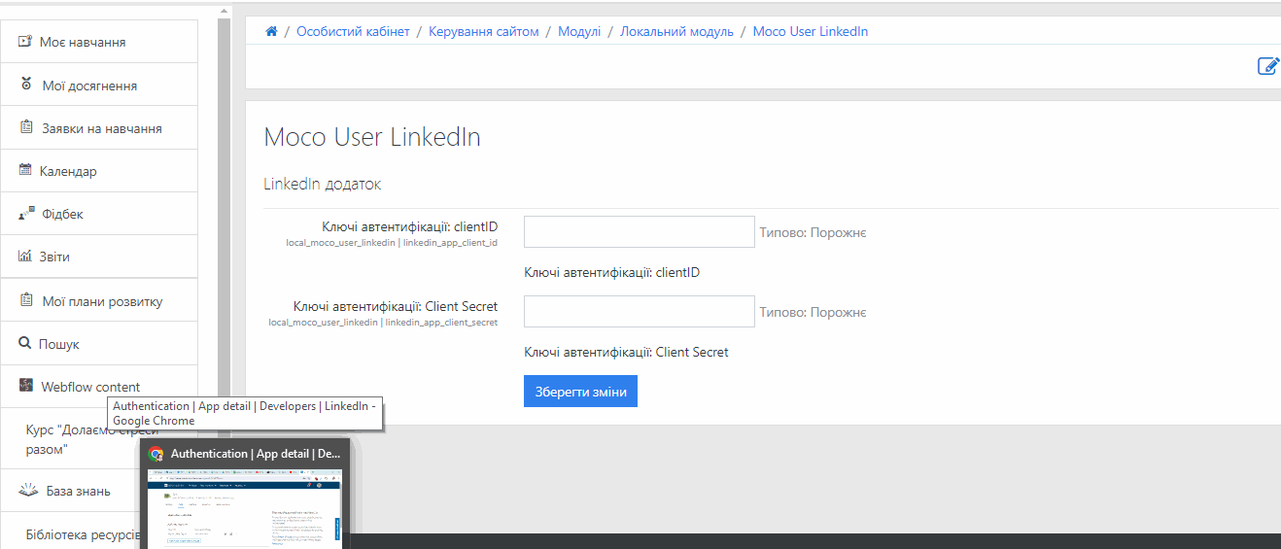Open Бібліотека ресурсів sidebar item
Viewport: 1281px width, 549px height.
83,534
